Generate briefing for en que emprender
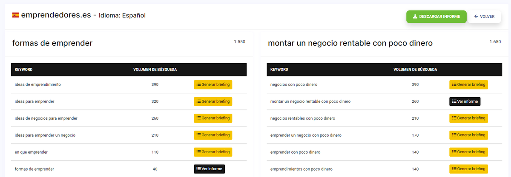This screenshot has height=177, width=511. tap(213, 152)
